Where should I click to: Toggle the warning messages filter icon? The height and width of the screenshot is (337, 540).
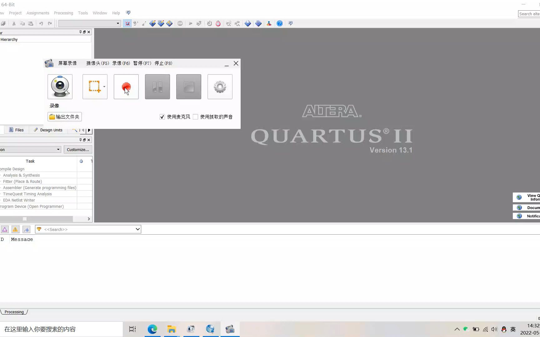(15, 229)
